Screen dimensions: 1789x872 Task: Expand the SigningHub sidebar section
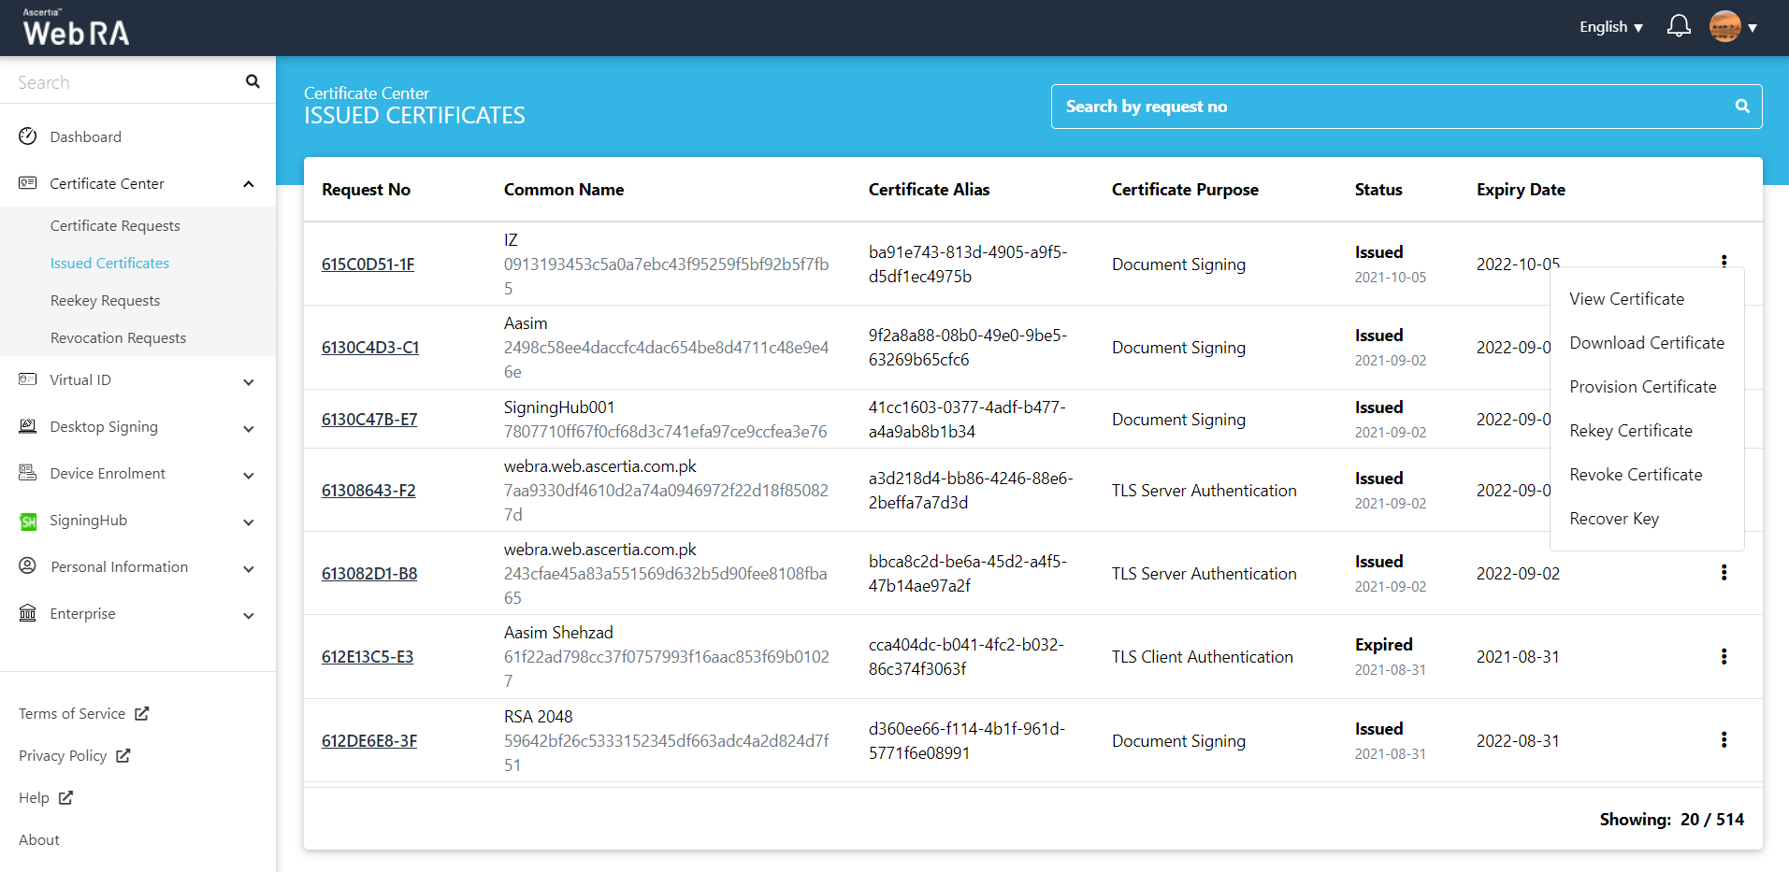pyautogui.click(x=248, y=522)
